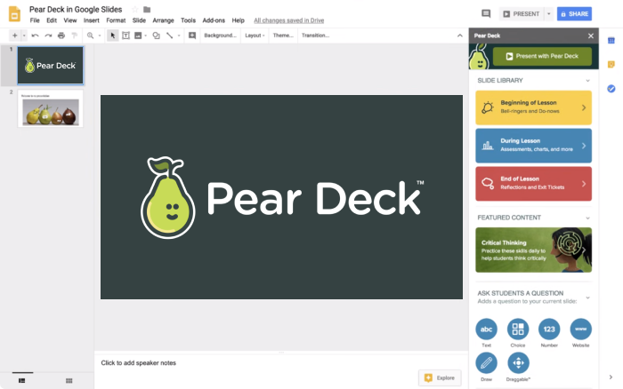Open the line type dropdown arrow
623x389 pixels.
coord(179,36)
